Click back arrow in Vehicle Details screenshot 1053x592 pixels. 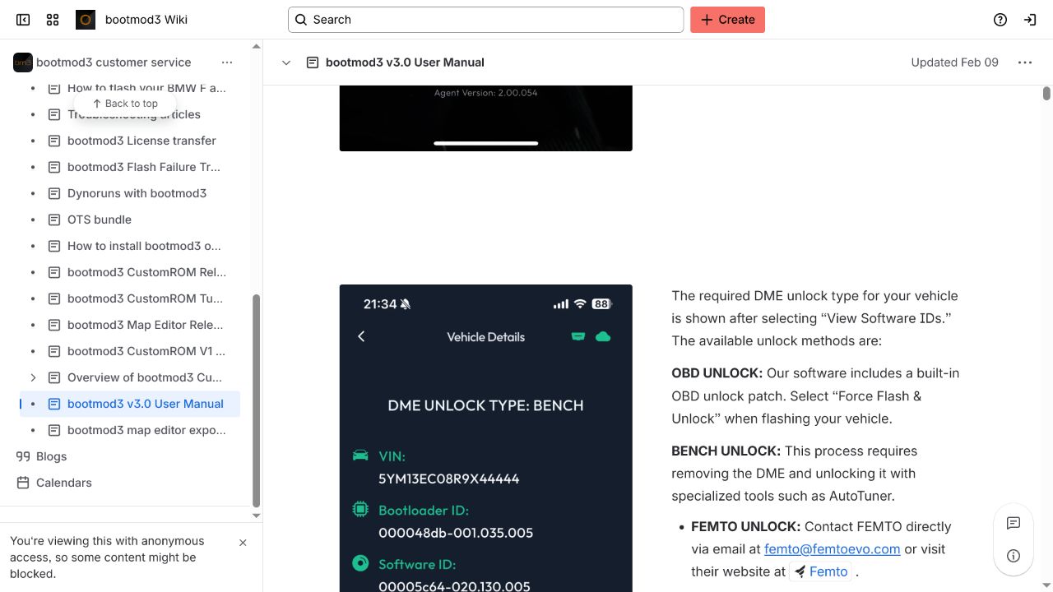(x=361, y=336)
